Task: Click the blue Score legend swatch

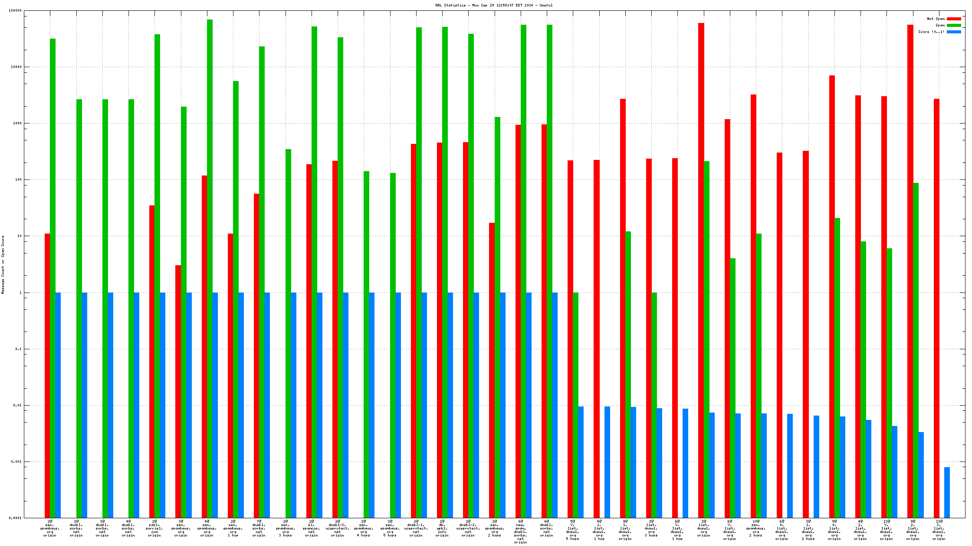Action: coord(954,32)
